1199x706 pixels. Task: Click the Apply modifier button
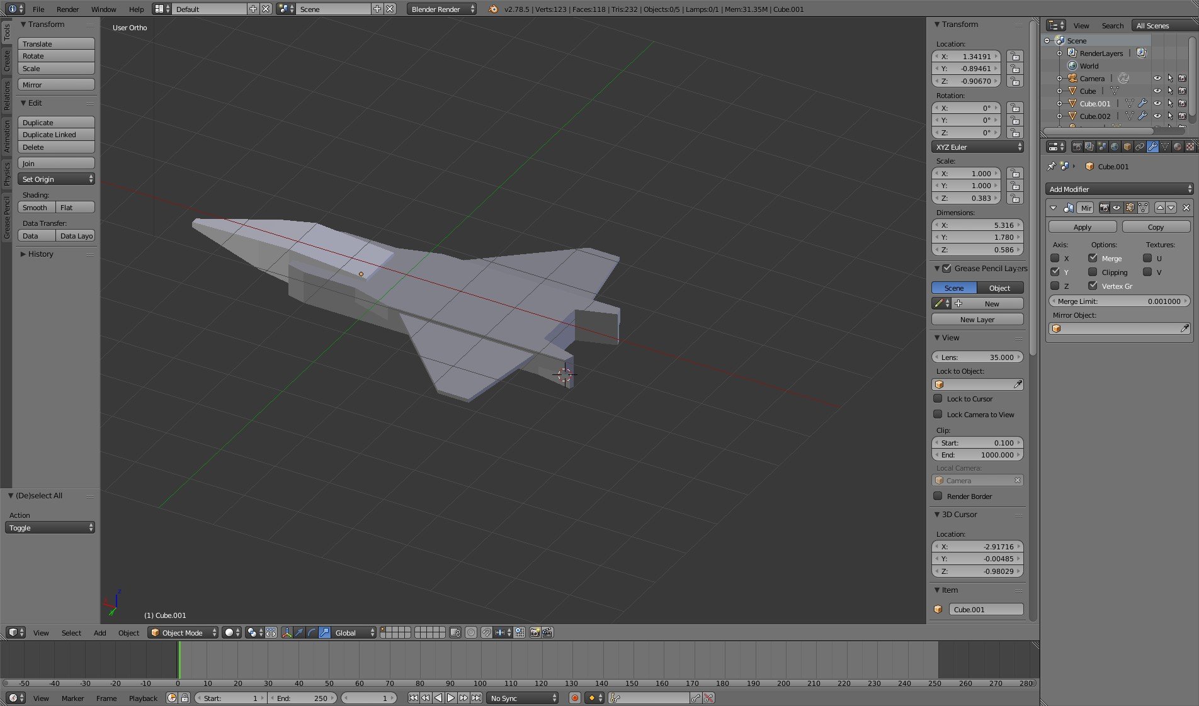click(1082, 227)
